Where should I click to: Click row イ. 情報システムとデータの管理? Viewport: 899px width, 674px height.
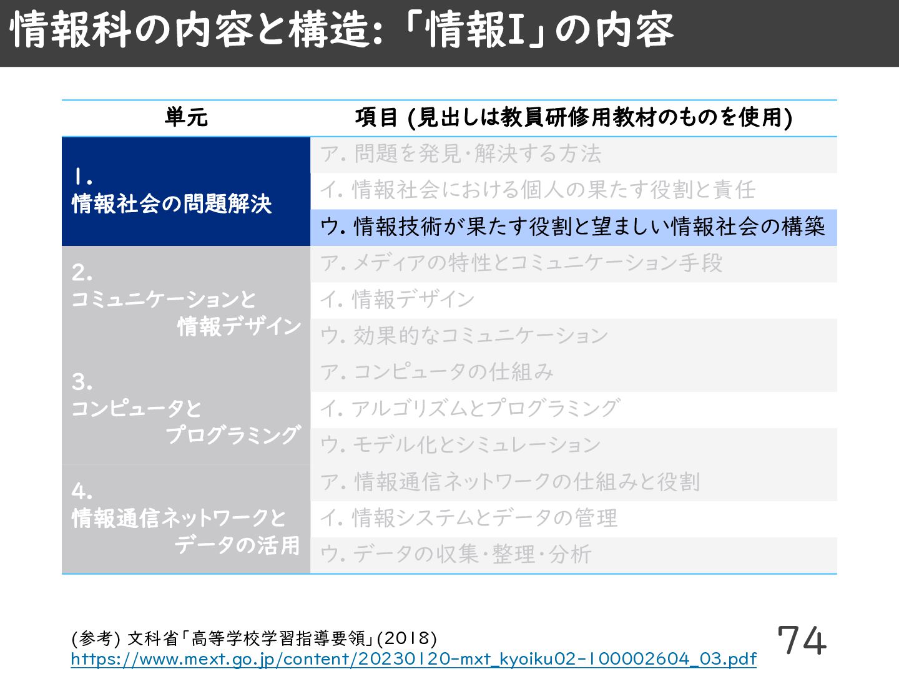tap(574, 519)
